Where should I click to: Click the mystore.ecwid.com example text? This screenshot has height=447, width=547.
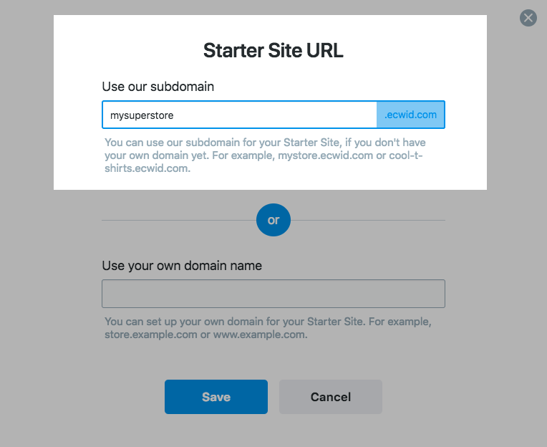(326, 155)
